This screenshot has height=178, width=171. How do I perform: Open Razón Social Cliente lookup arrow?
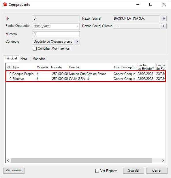pyautogui.click(x=164, y=26)
